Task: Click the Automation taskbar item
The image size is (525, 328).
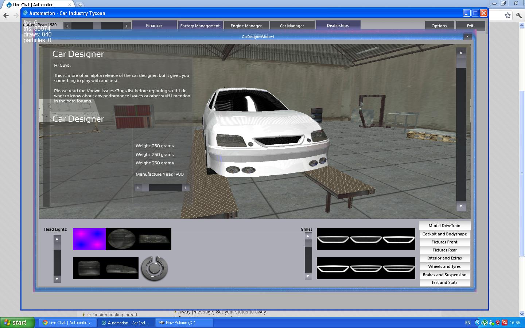Action: click(x=126, y=323)
